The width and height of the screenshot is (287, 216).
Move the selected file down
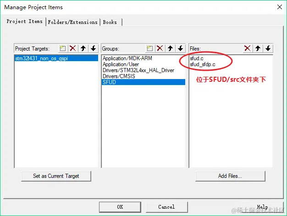click(x=268, y=48)
